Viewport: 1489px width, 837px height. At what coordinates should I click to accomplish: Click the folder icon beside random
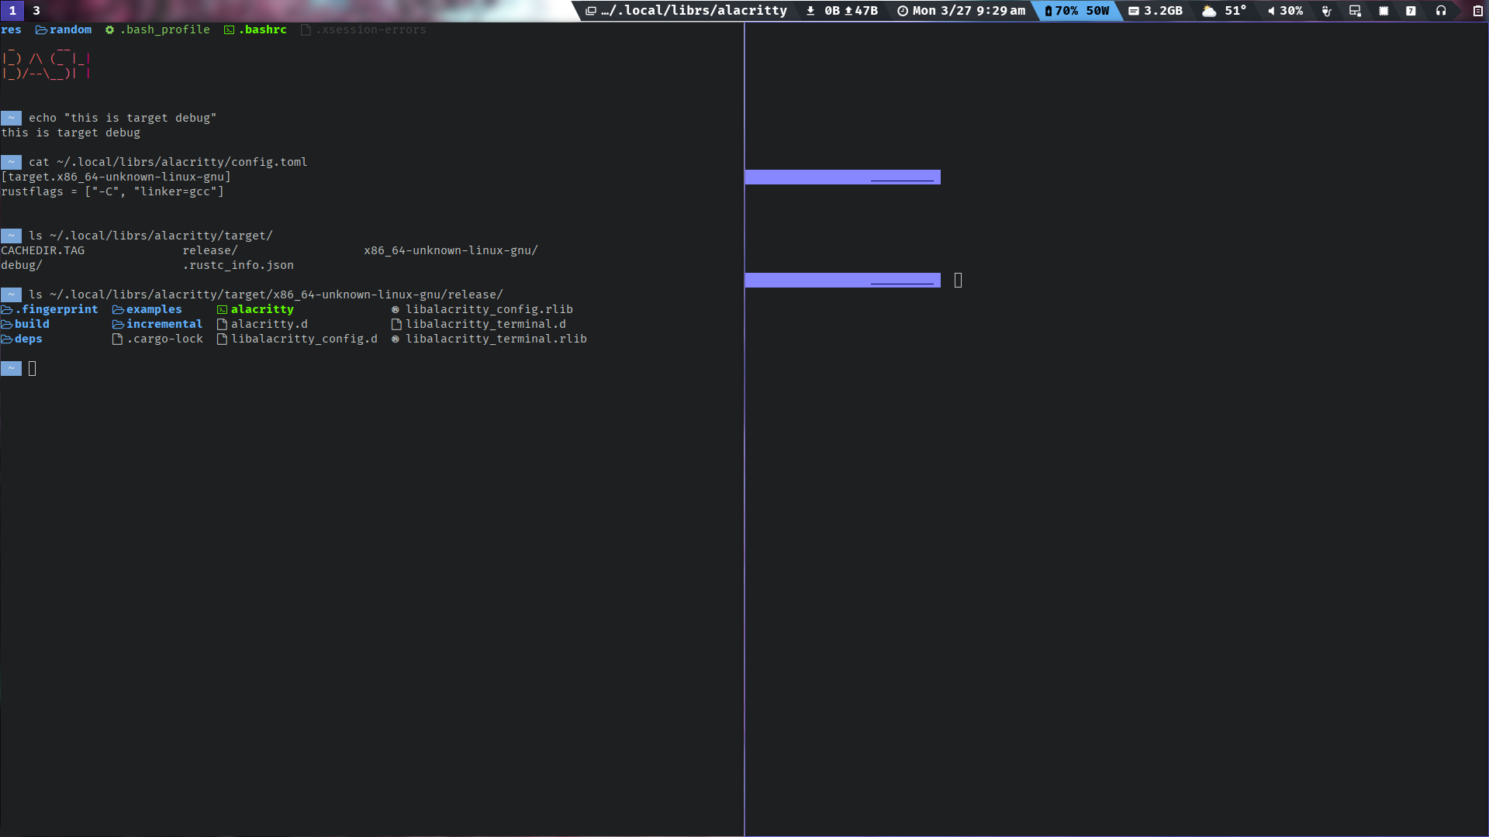click(x=42, y=29)
